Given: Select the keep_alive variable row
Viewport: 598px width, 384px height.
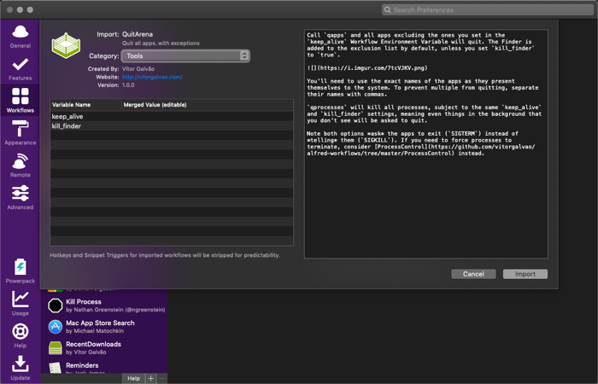Looking at the screenshot, I should pos(172,117).
